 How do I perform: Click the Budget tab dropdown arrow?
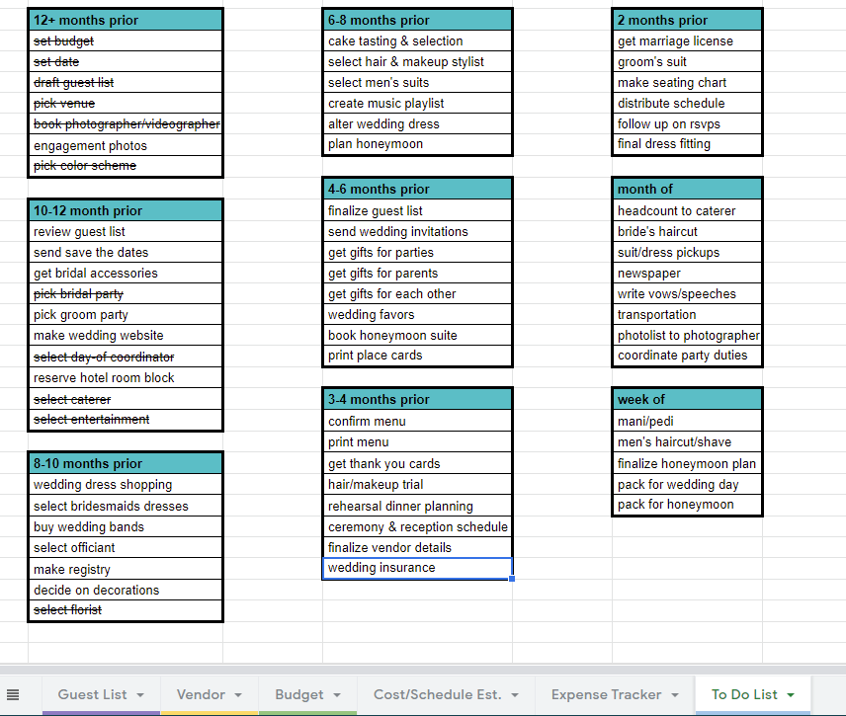tap(337, 695)
